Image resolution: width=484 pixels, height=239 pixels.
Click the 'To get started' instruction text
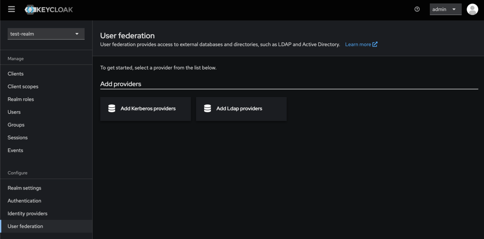pos(159,68)
